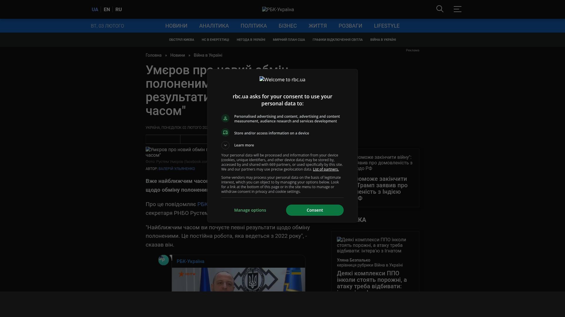Click the personalised advertising person icon

(225, 118)
